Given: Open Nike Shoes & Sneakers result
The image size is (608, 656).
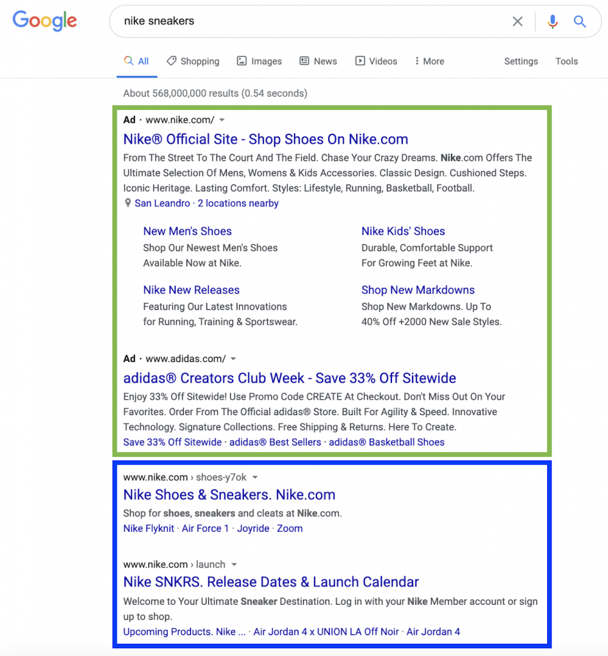Looking at the screenshot, I should click(x=229, y=495).
